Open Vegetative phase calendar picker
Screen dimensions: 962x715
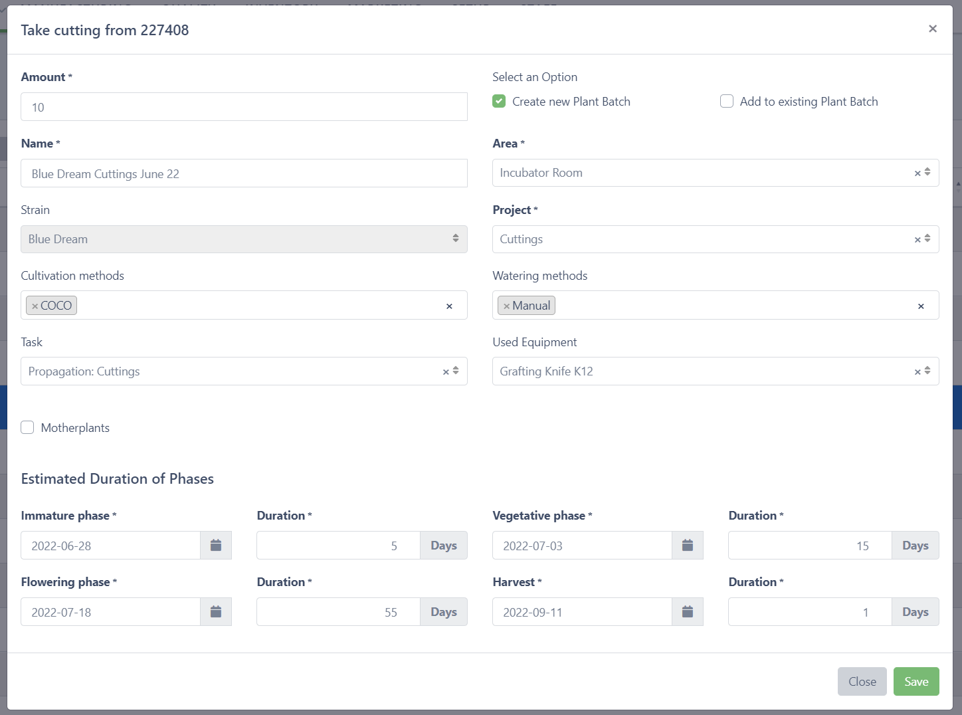click(688, 546)
